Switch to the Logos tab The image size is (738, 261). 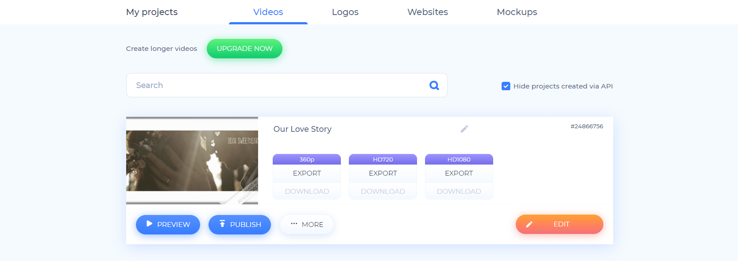[x=345, y=12]
